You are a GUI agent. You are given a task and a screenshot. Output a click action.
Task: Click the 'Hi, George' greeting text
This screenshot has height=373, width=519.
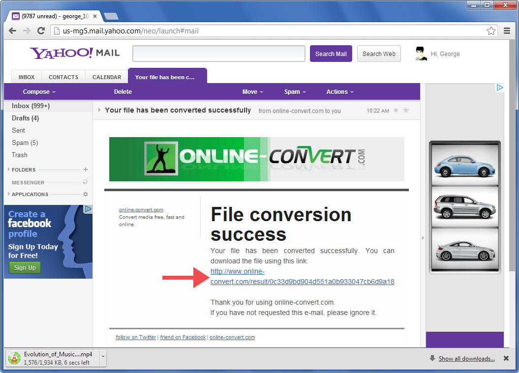point(445,54)
